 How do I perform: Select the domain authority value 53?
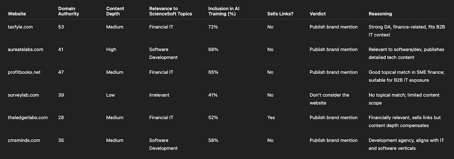61,27
